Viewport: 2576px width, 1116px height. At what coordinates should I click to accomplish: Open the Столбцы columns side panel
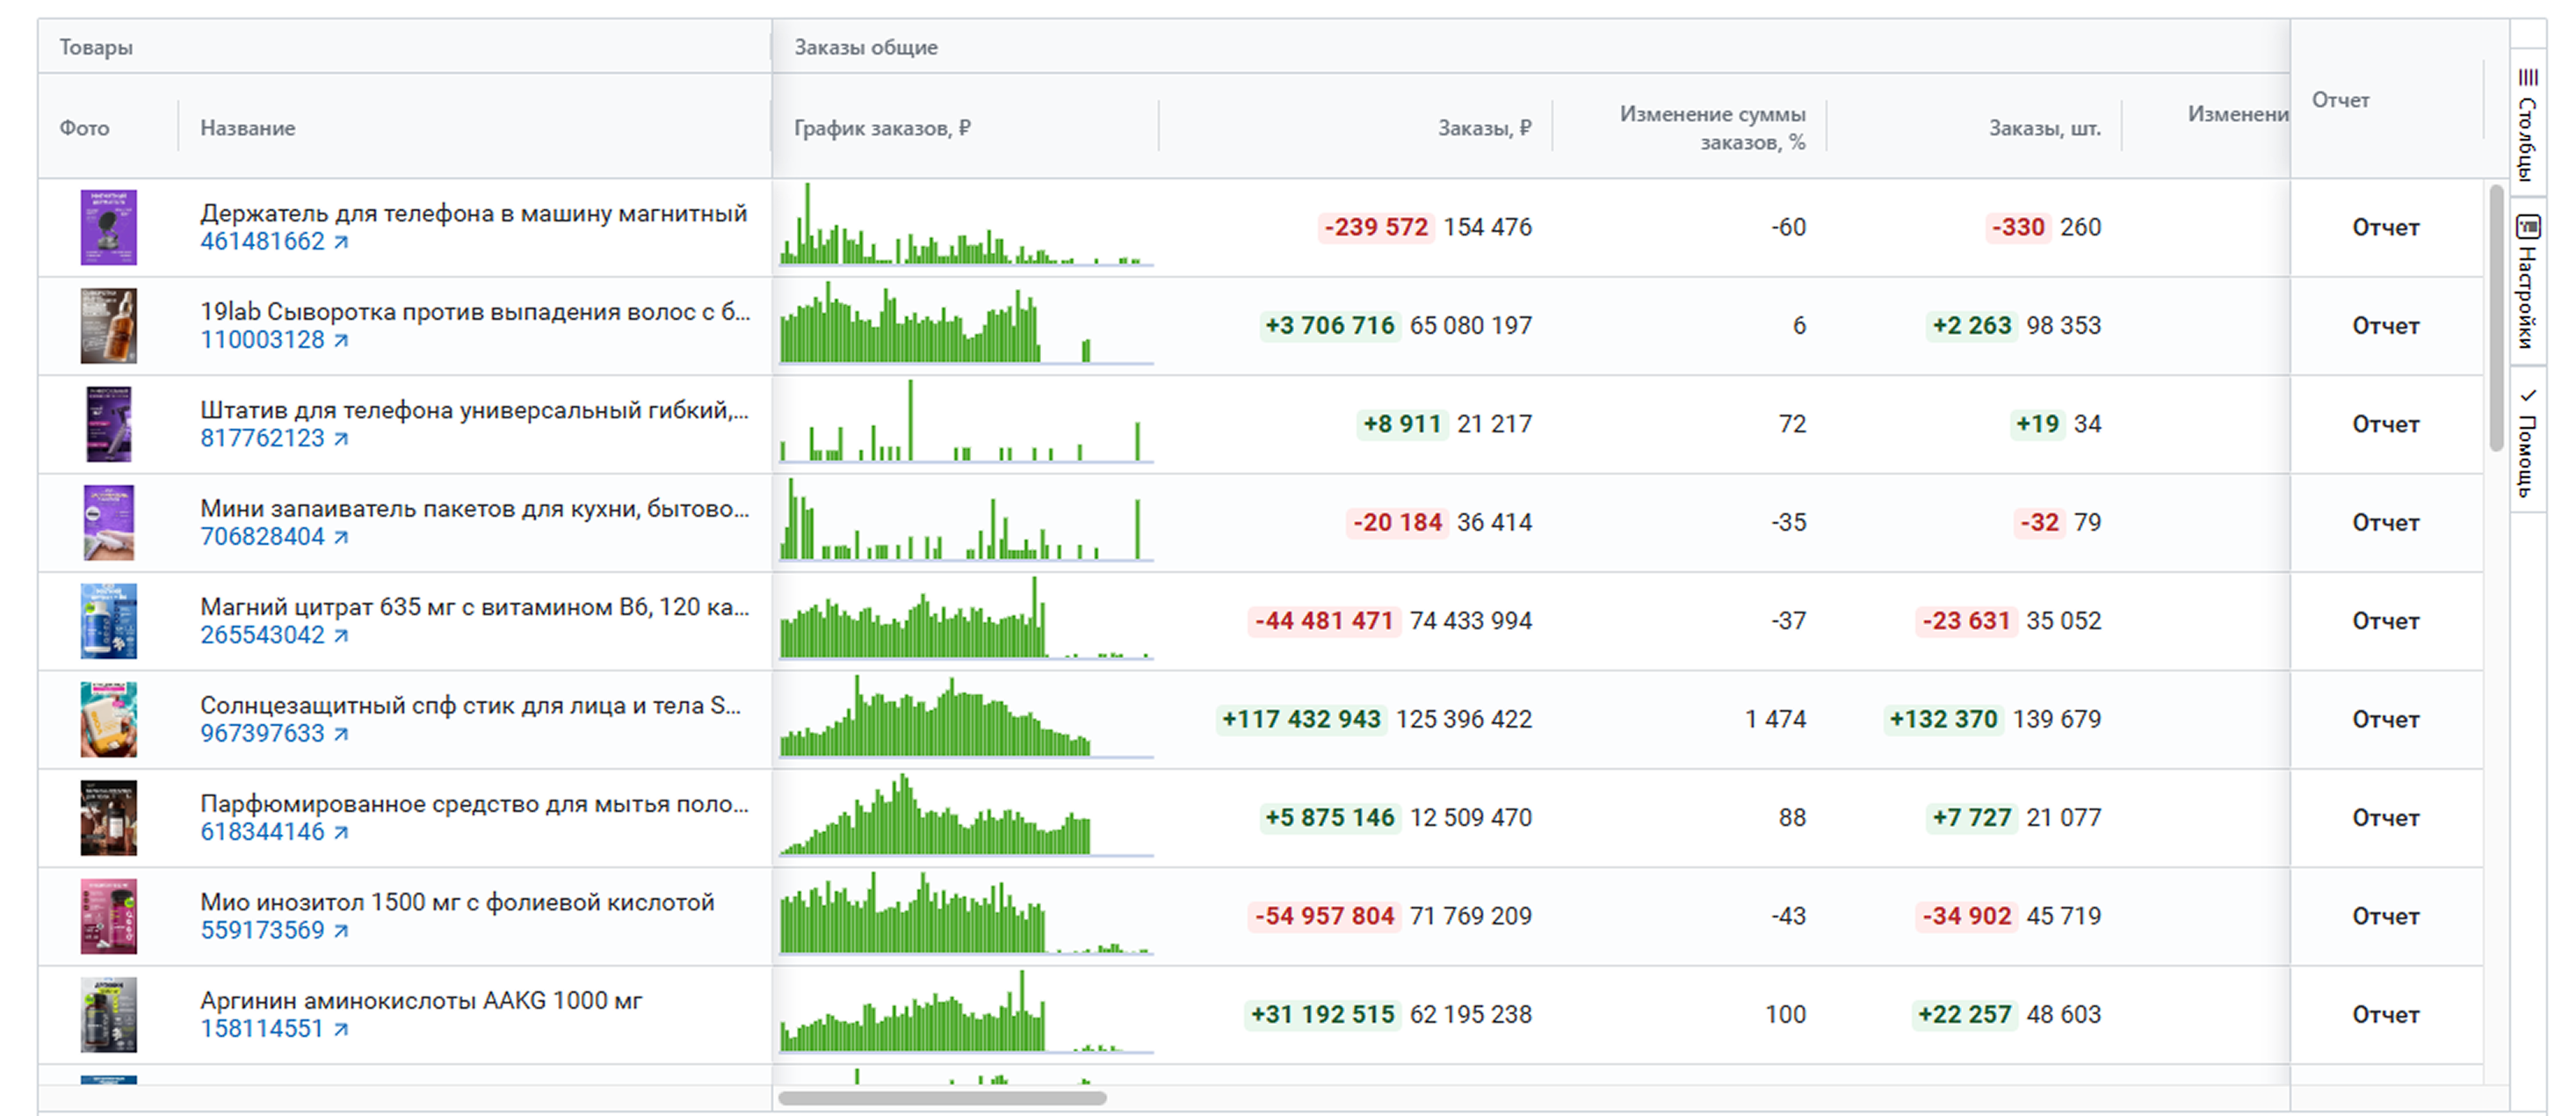2527,123
